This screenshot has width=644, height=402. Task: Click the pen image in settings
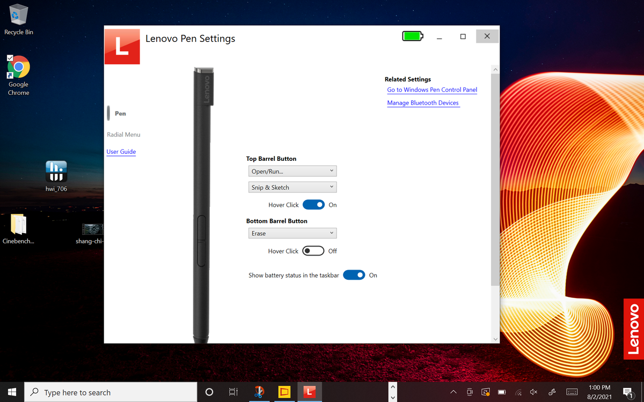203,204
